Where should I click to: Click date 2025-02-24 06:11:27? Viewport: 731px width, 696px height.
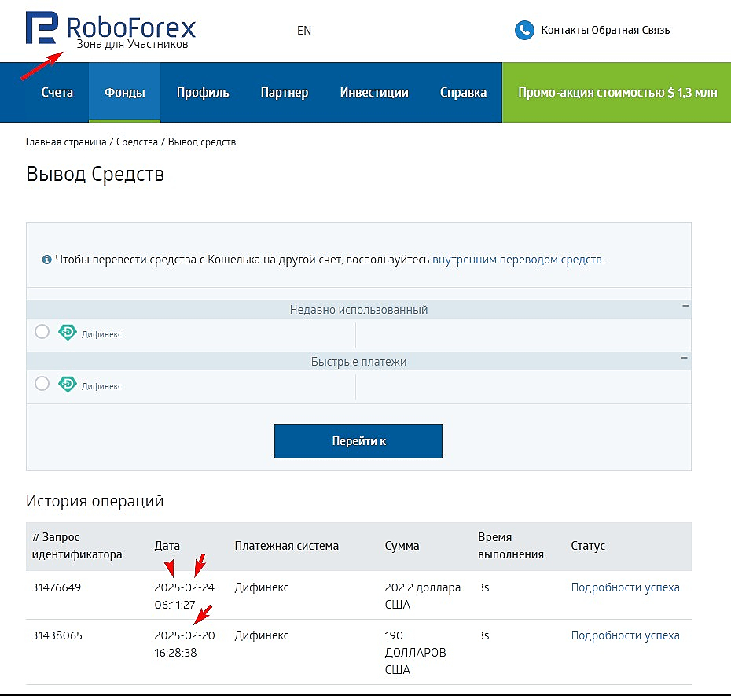(x=185, y=596)
